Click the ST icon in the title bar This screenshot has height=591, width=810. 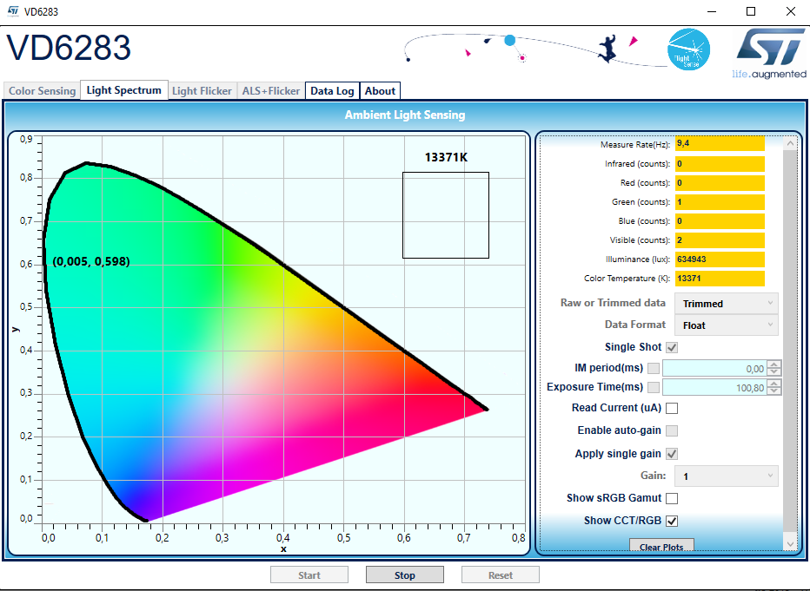(13, 11)
